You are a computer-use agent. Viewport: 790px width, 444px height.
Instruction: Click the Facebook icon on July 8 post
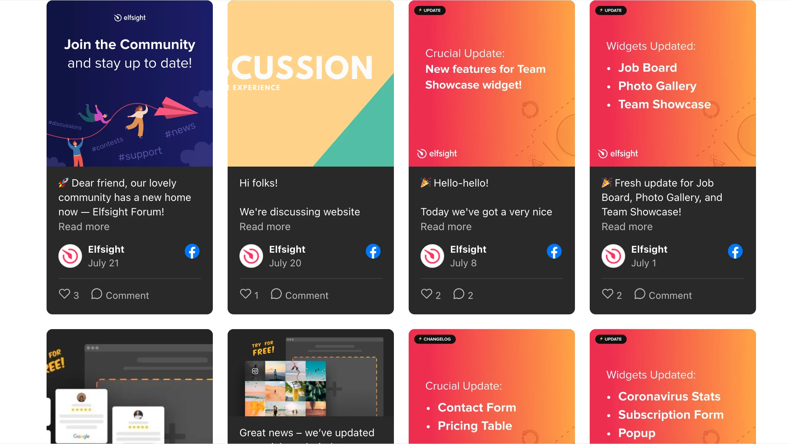[x=554, y=251]
